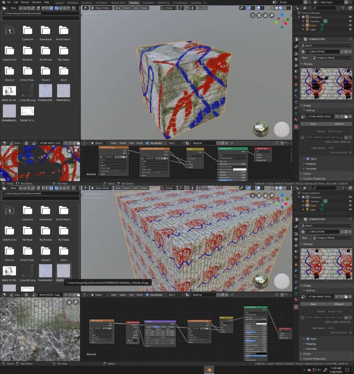Click the Subsurface Color swatch on Principled BSDF
This screenshot has width=354, height=374.
239,170
